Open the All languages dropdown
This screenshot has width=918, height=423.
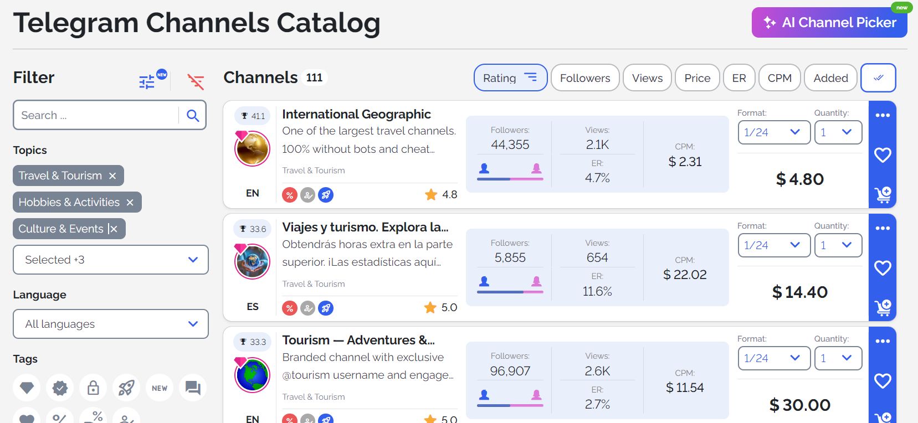click(x=111, y=324)
